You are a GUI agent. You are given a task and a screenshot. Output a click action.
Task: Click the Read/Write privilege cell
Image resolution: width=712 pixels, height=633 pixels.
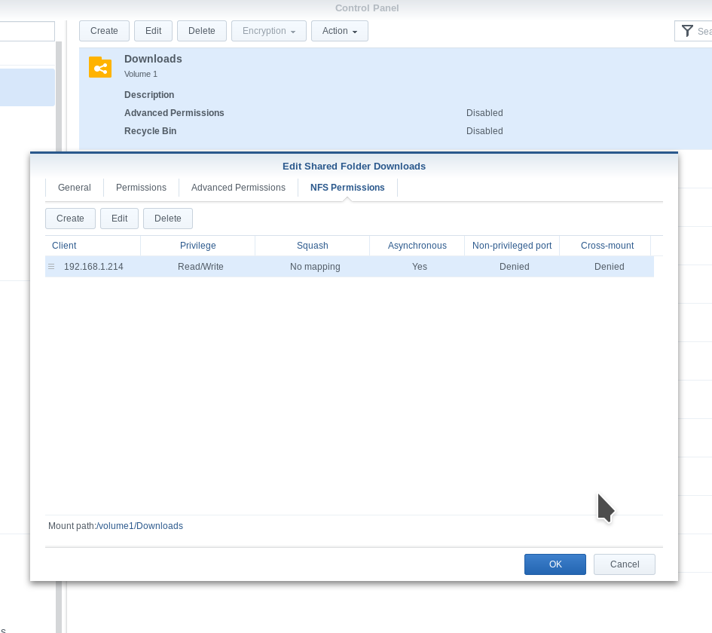[x=200, y=267]
